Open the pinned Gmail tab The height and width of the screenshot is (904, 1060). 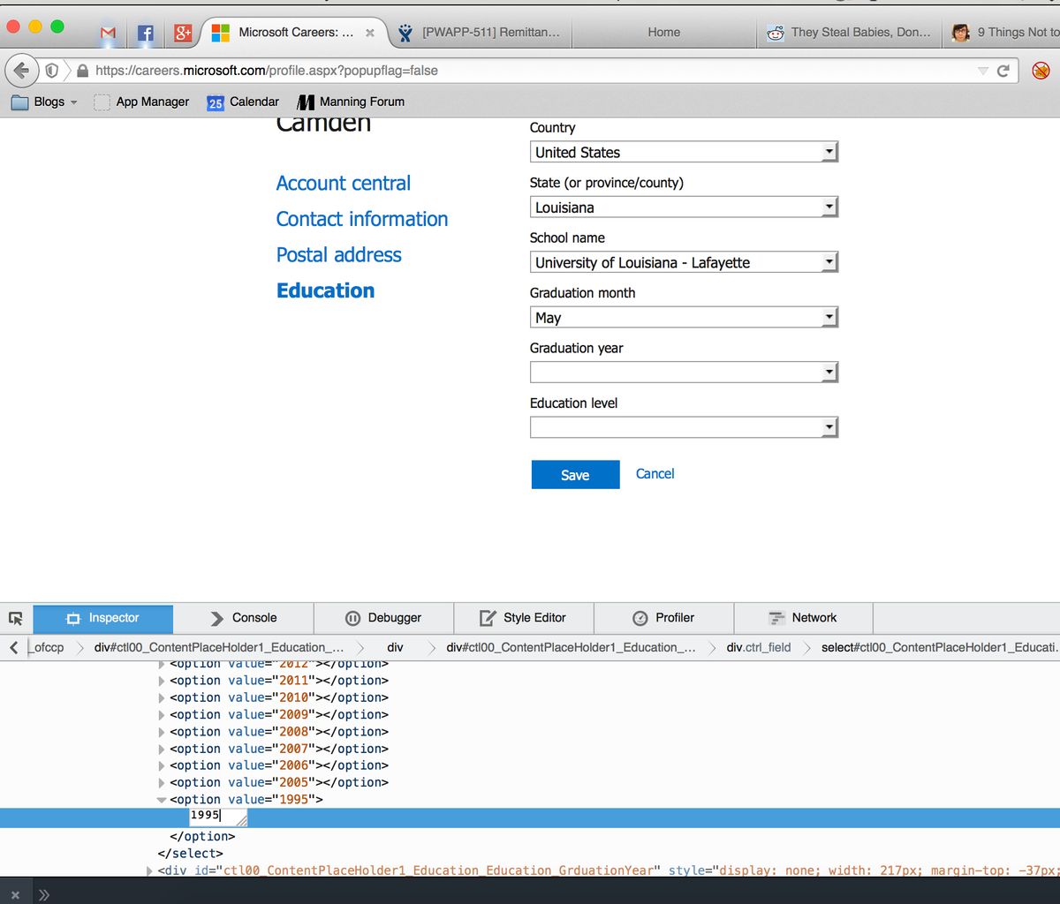[108, 33]
